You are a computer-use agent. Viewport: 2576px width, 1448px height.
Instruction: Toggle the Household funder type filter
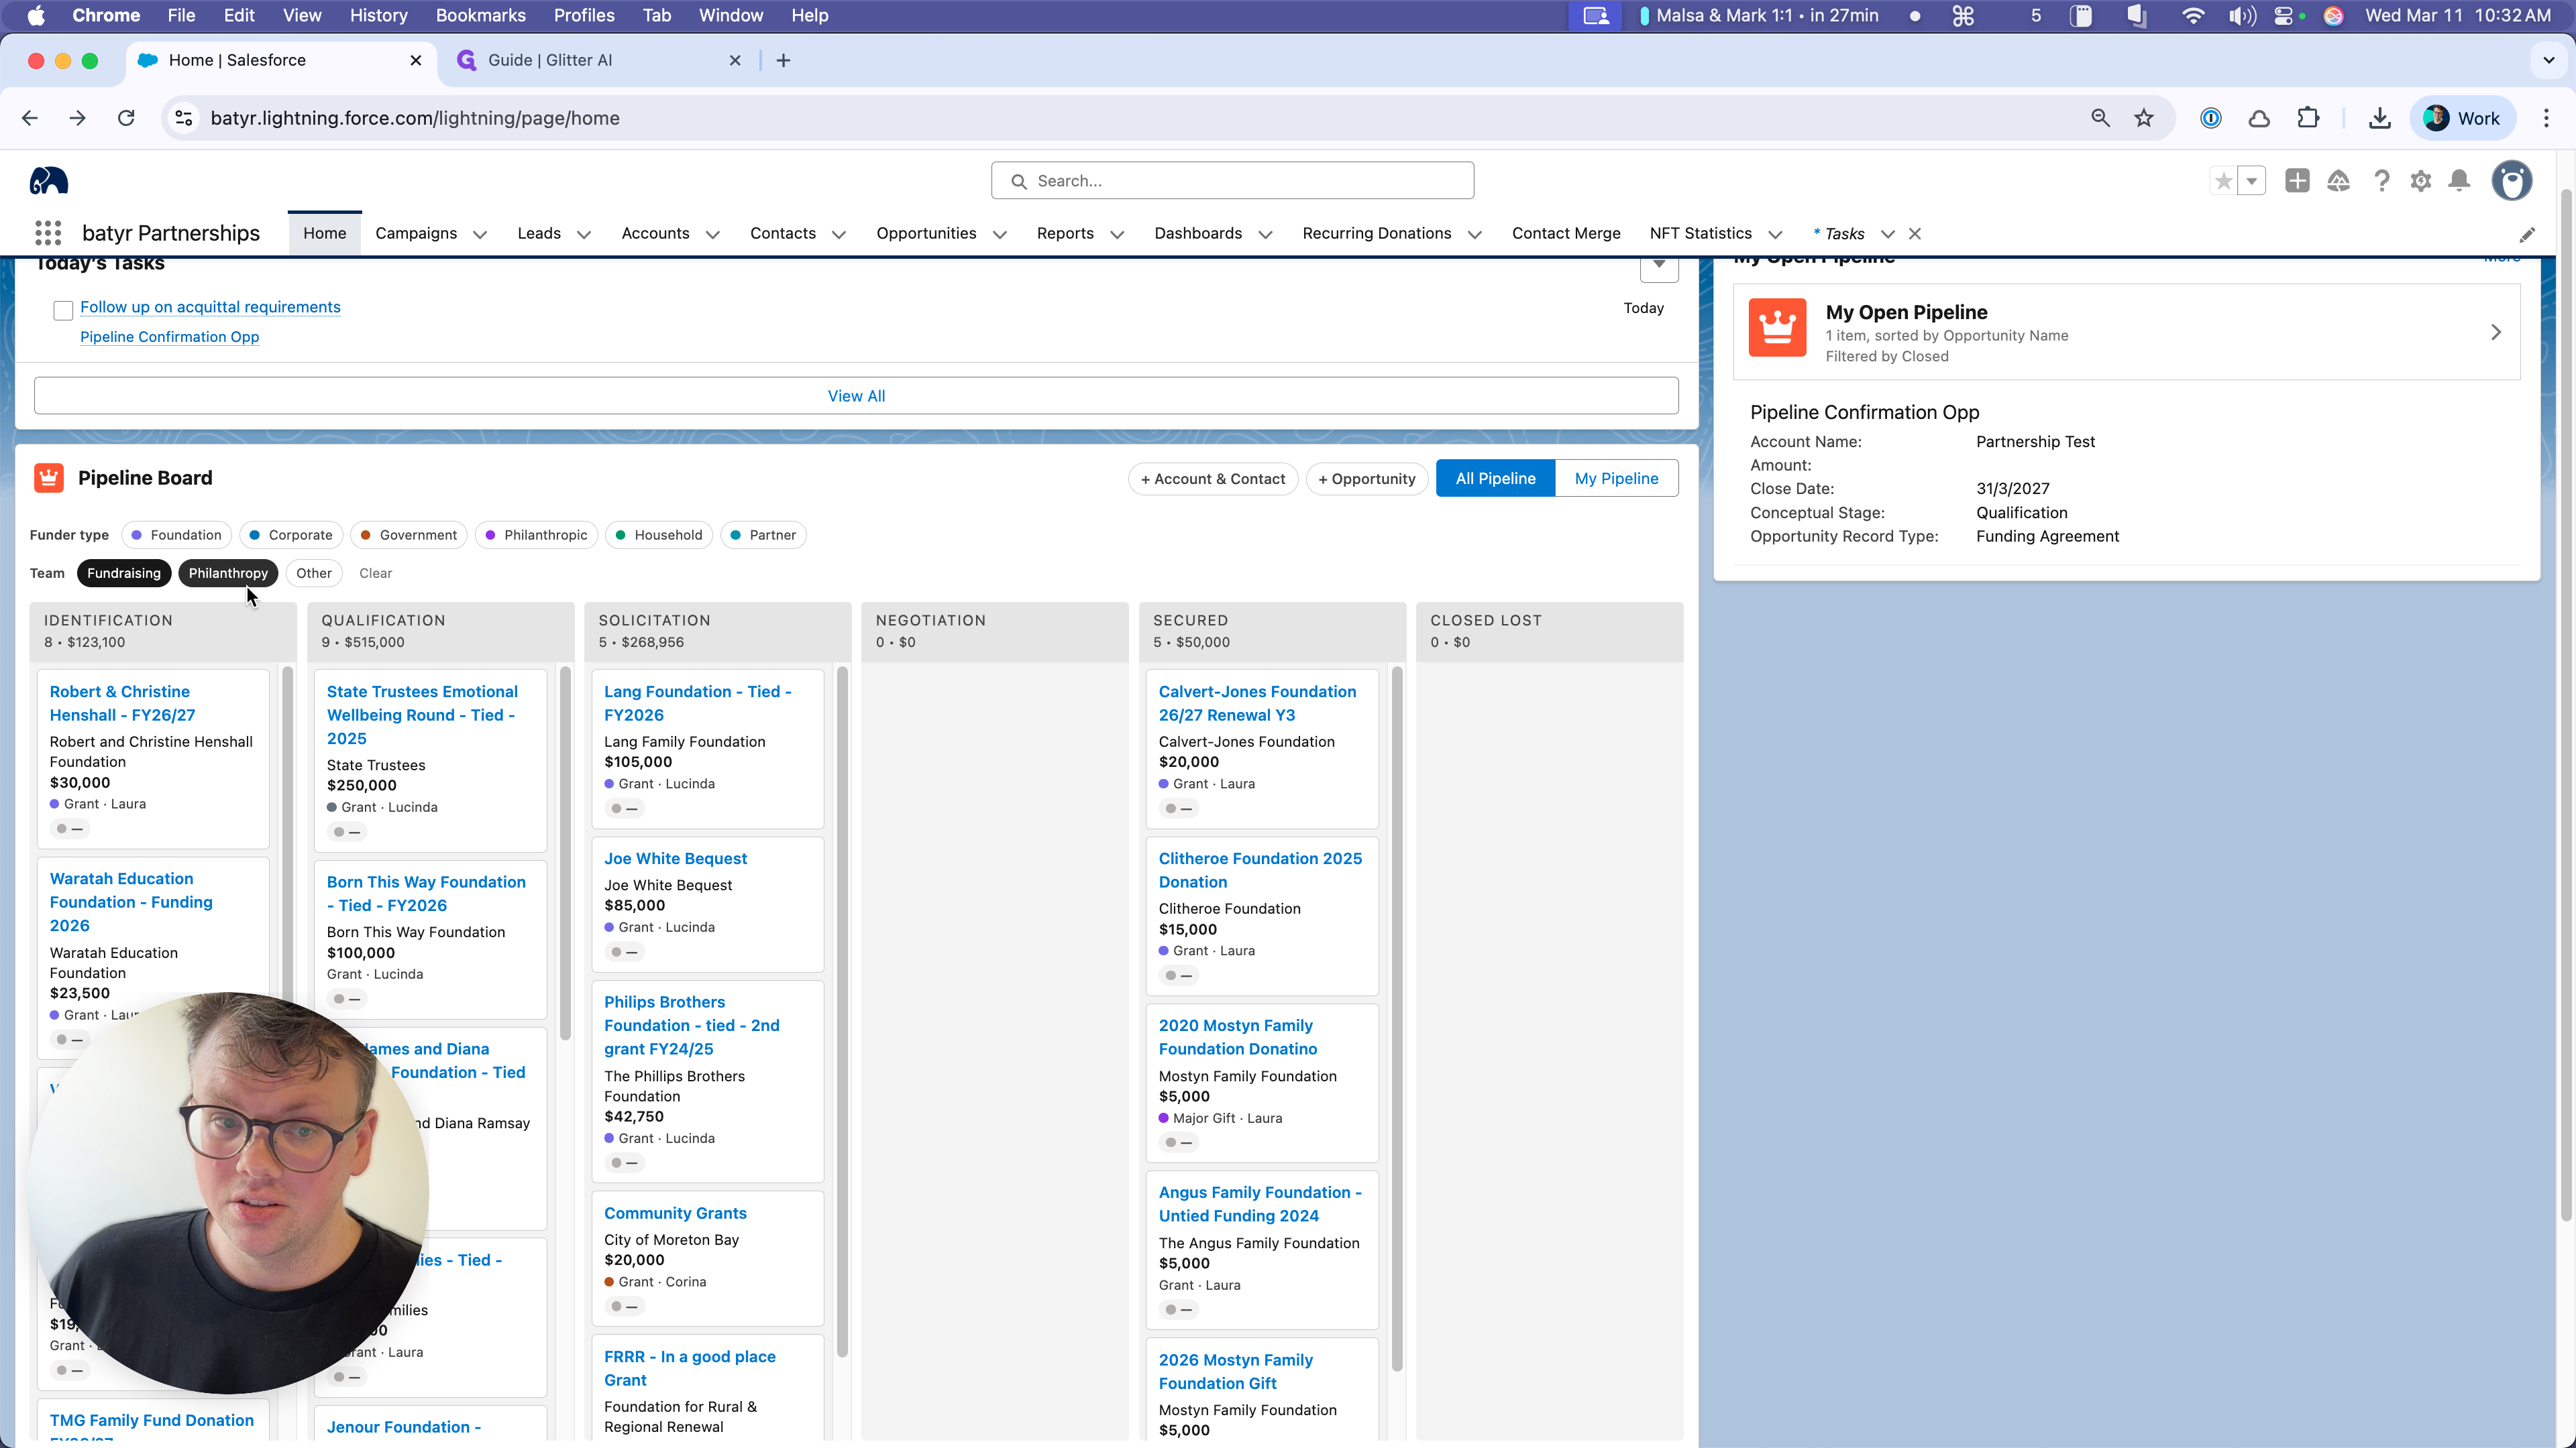(659, 535)
